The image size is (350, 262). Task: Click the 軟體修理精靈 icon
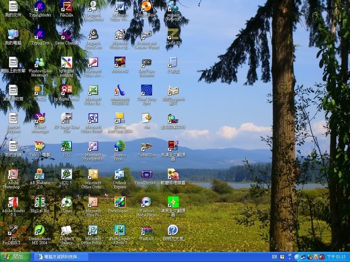(x=173, y=174)
